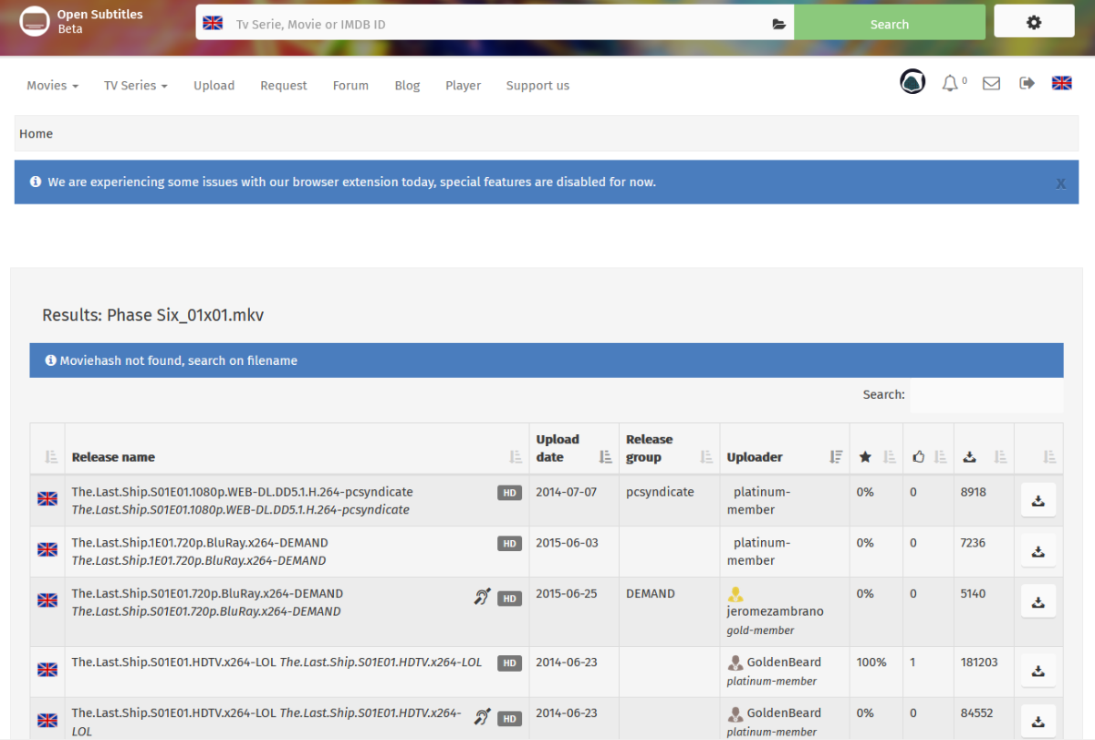Open settings with the gear button
Image resolution: width=1095 pixels, height=740 pixels.
tap(1034, 22)
